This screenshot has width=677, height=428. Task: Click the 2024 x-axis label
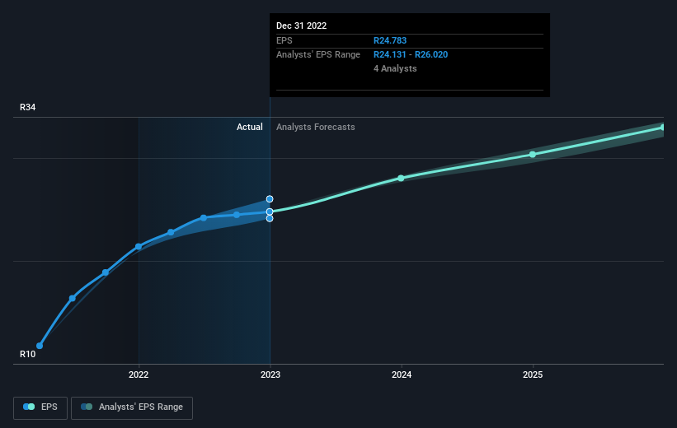402,374
